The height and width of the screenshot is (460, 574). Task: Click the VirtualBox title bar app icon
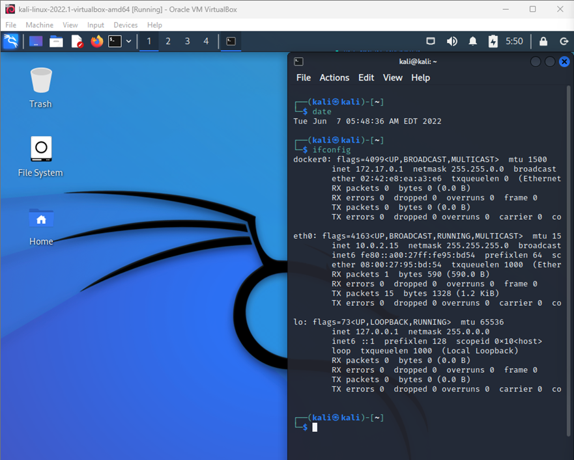[x=10, y=9]
